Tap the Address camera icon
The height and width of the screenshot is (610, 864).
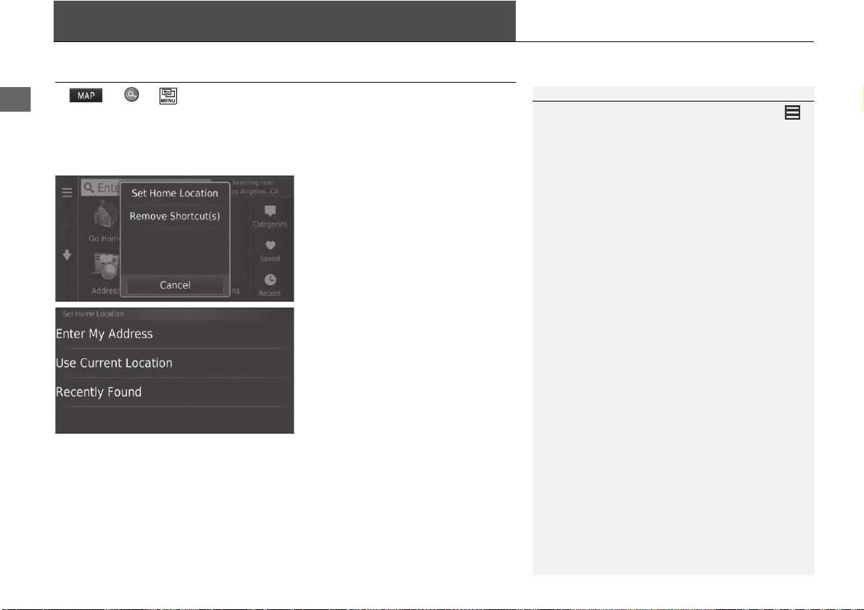(106, 267)
